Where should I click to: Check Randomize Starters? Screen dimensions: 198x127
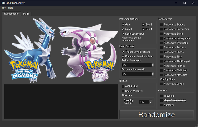tap(161, 25)
